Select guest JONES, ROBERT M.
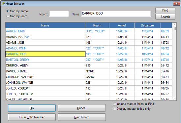The width and height of the screenshot is (181, 123). [x=45, y=94]
